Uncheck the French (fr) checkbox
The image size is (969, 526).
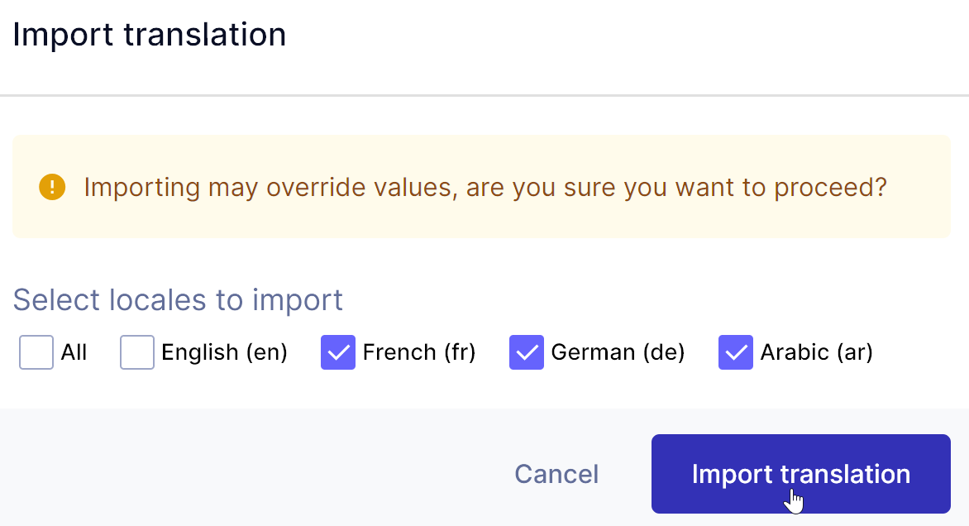pos(338,352)
